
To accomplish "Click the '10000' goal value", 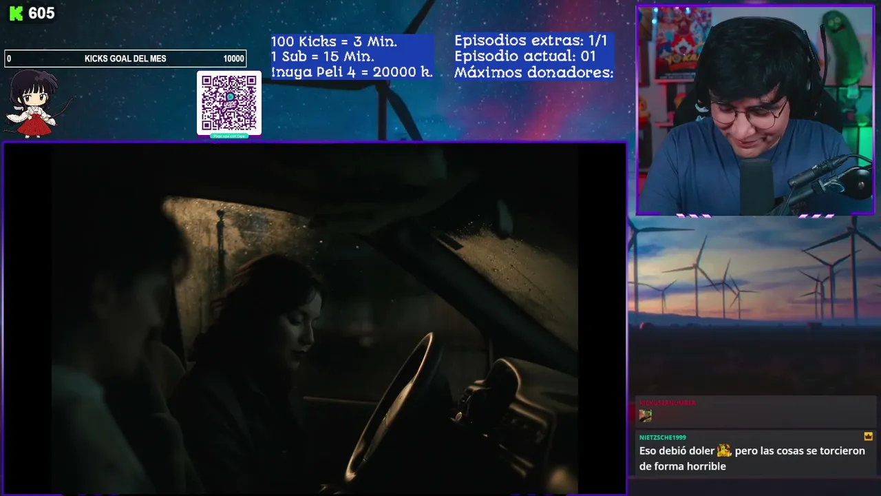I will pyautogui.click(x=233, y=59).
